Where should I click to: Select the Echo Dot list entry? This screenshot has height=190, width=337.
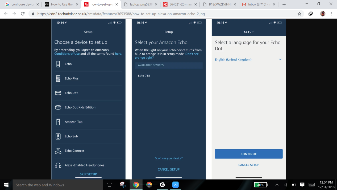click(x=88, y=93)
